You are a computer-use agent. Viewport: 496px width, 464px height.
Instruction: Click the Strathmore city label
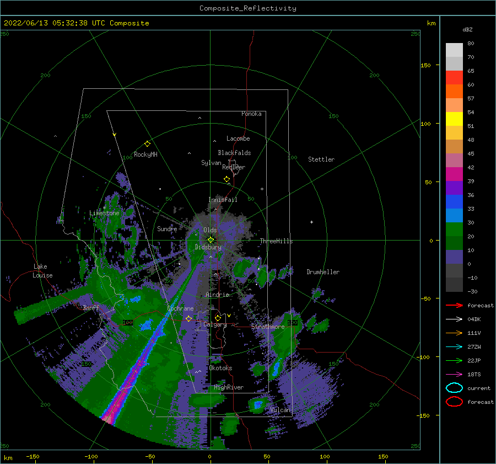click(x=268, y=327)
